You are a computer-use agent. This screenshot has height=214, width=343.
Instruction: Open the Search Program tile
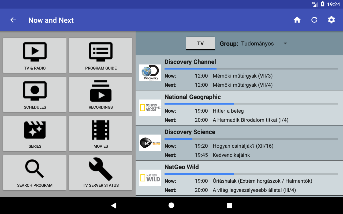coord(35,173)
